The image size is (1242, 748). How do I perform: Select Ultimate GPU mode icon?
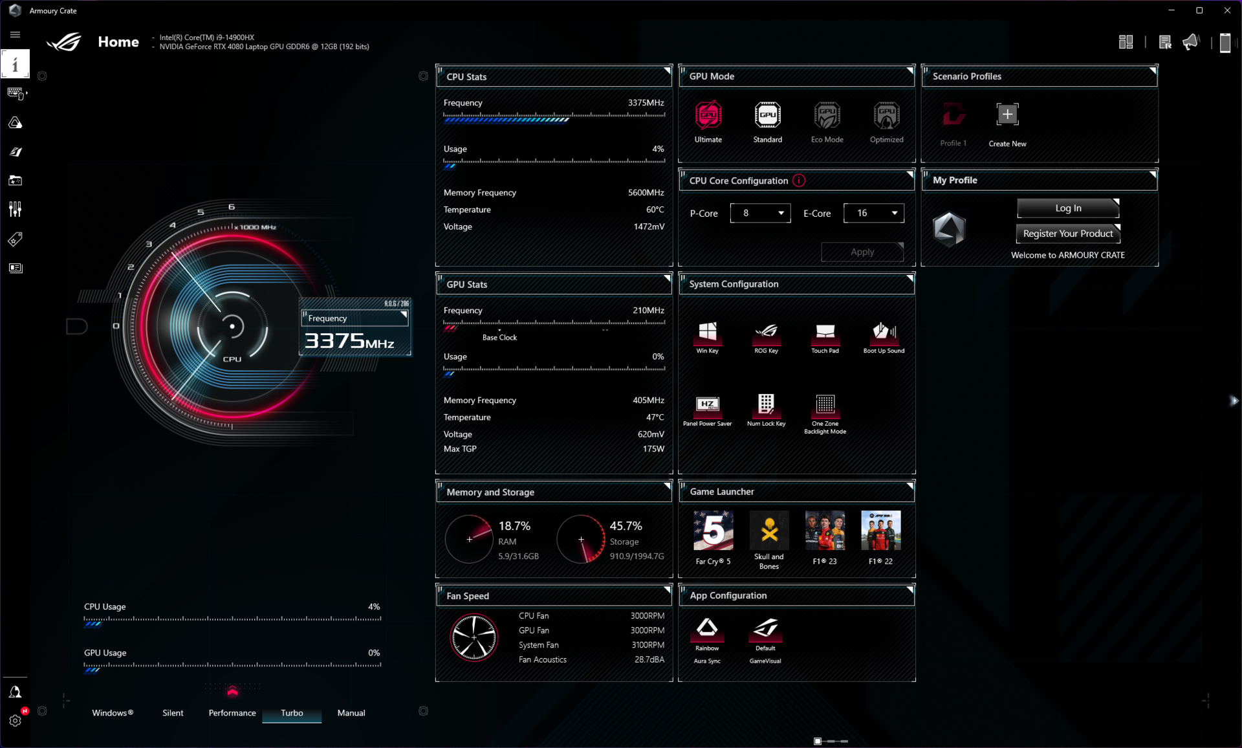(x=708, y=116)
